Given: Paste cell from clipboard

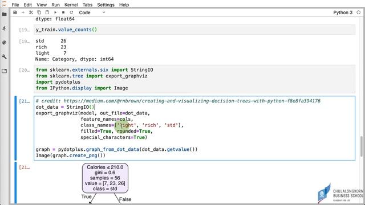Looking at the screenshot, I should pyautogui.click(x=47, y=13).
